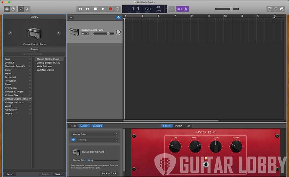Click the TIME knob on Master Echo

point(175,146)
